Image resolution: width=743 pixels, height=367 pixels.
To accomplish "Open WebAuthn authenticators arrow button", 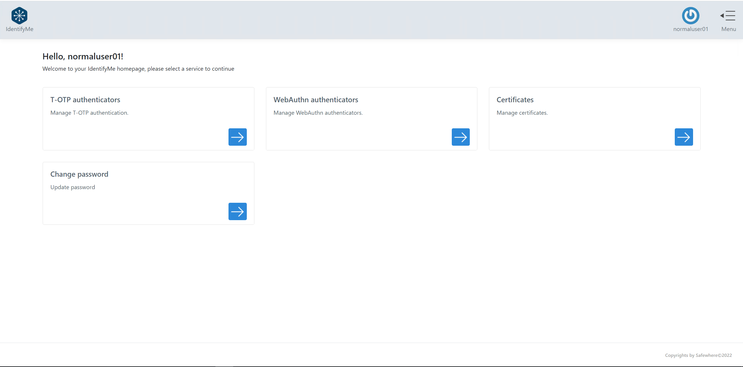I will [x=460, y=137].
